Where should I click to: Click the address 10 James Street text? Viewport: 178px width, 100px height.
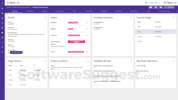[x=67, y=67]
